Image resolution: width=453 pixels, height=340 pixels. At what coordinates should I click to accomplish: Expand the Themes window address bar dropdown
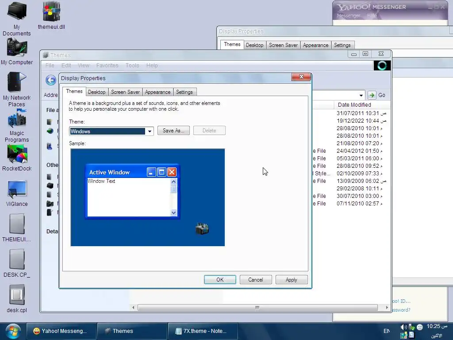tap(361, 96)
